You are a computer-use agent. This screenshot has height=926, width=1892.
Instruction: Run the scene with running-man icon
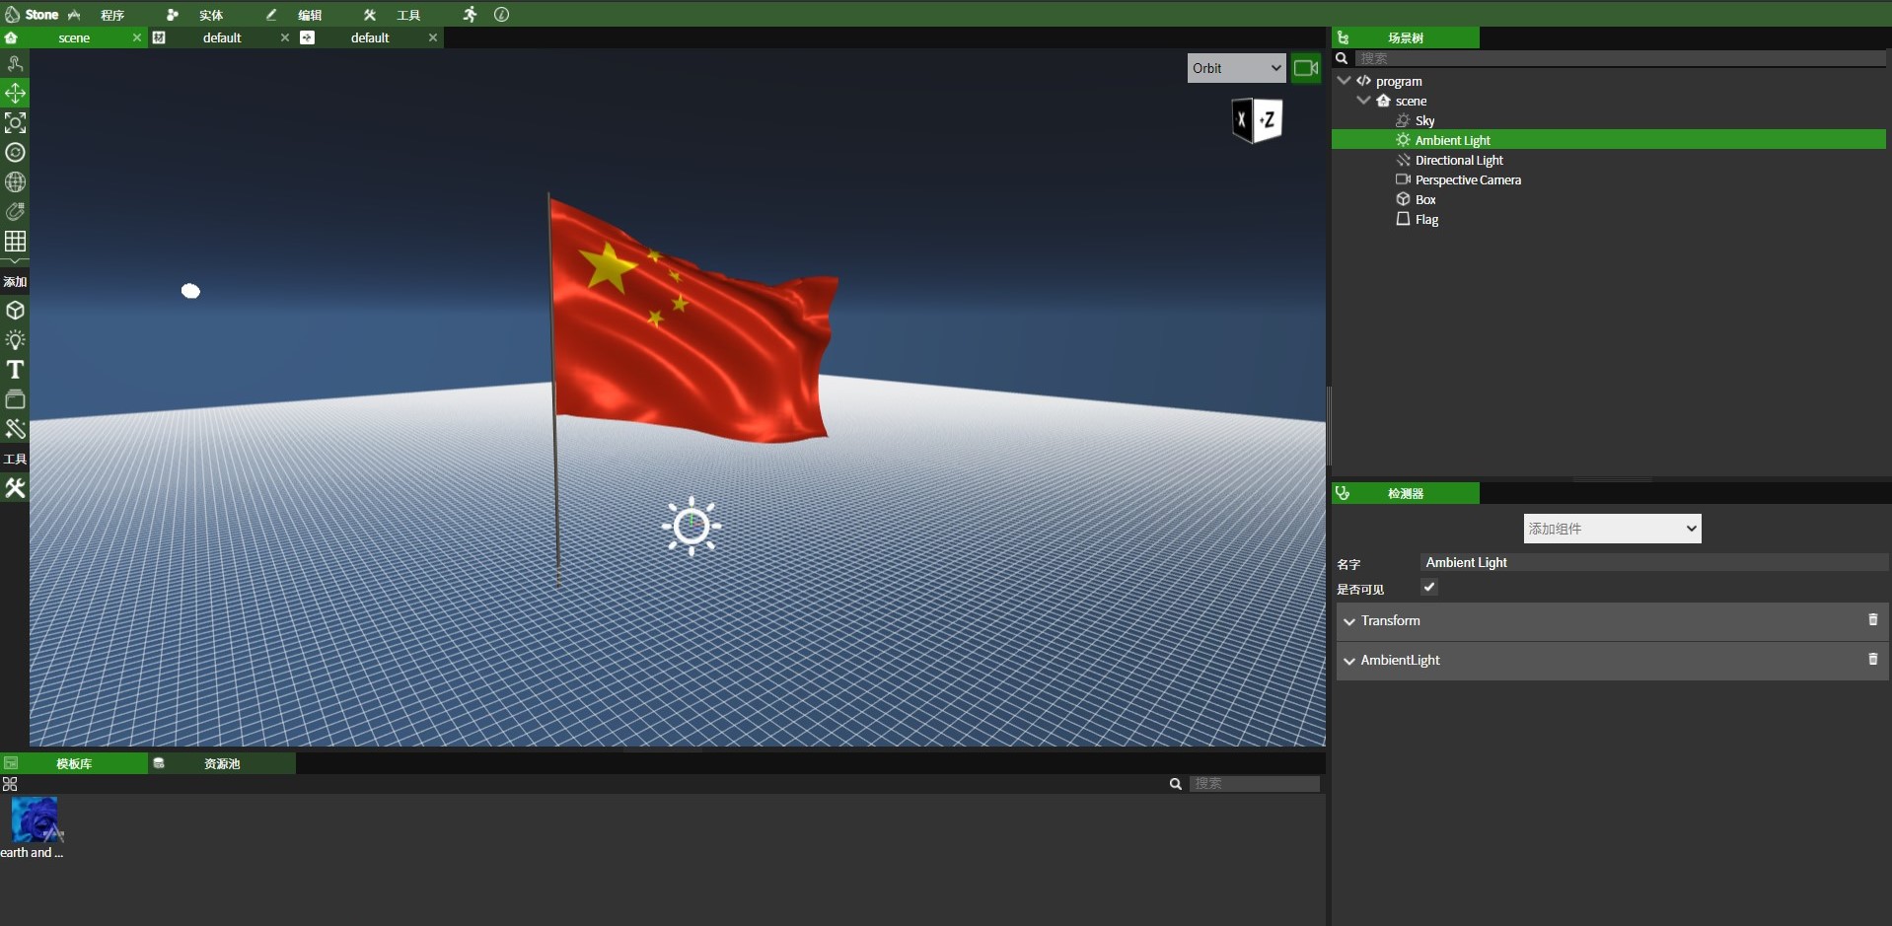(470, 14)
